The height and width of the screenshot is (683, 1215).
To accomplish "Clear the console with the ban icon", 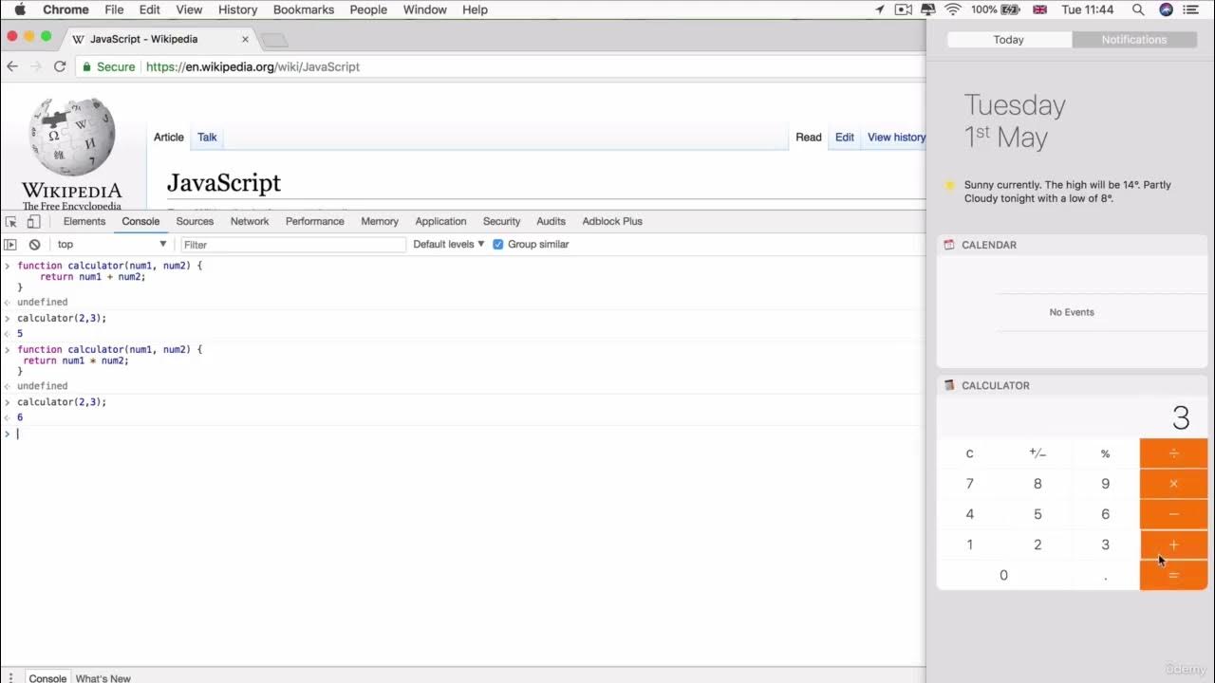I will [x=35, y=245].
